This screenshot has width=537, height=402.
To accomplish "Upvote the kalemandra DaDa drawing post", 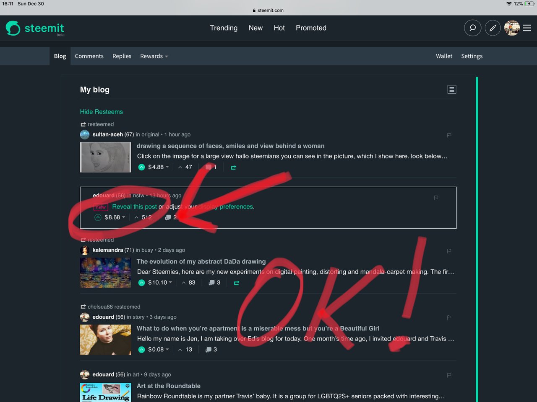I will [x=142, y=283].
